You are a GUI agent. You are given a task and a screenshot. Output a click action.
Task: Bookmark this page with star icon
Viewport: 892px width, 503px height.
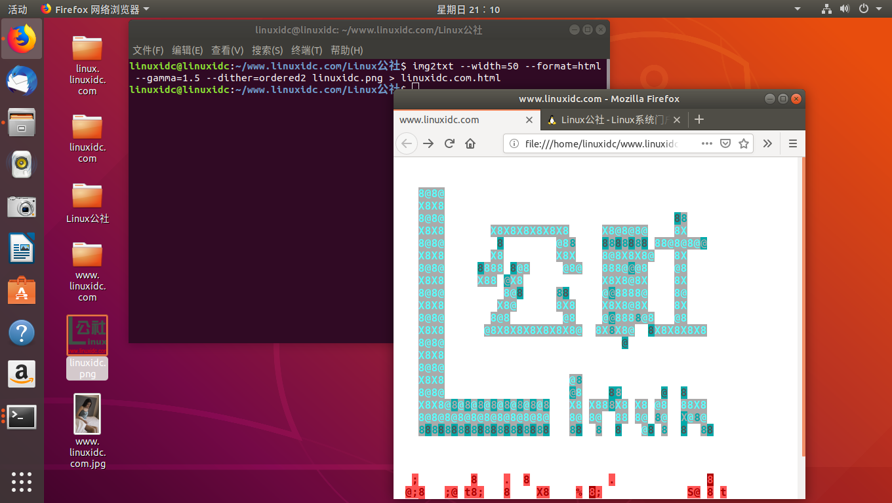pyautogui.click(x=744, y=143)
